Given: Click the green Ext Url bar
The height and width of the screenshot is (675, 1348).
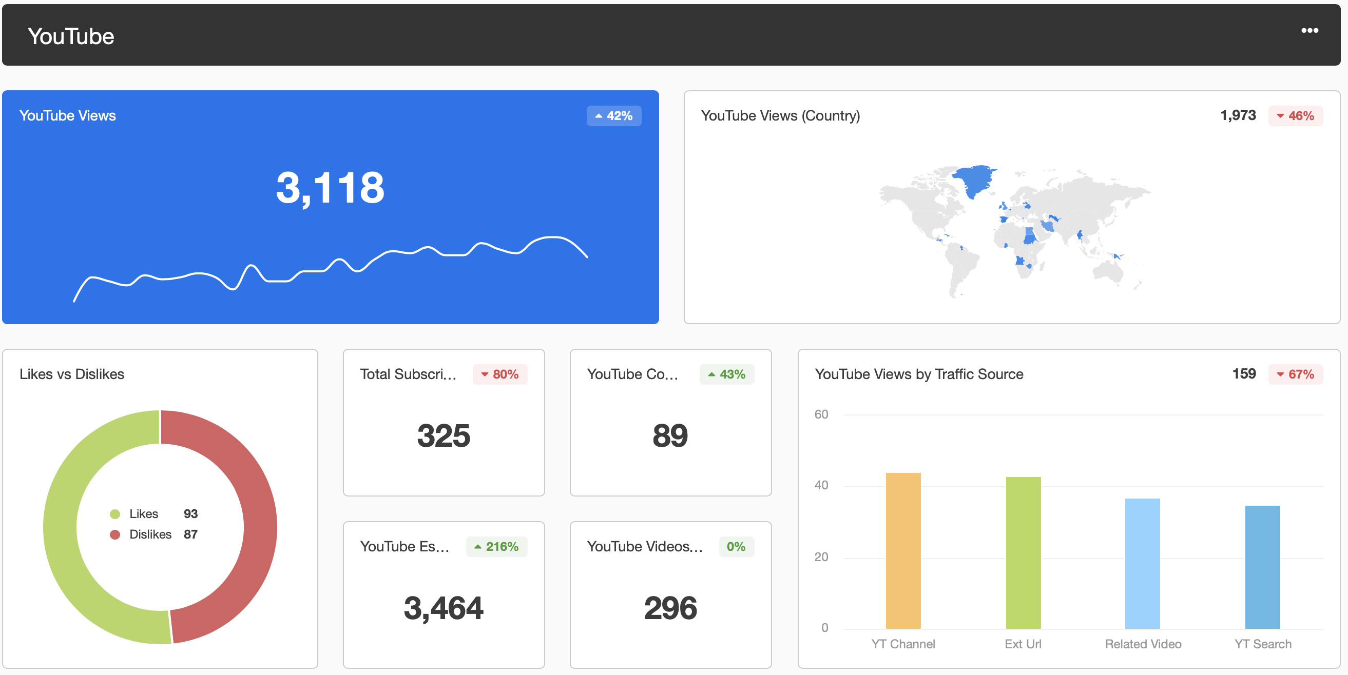Looking at the screenshot, I should click(1023, 552).
